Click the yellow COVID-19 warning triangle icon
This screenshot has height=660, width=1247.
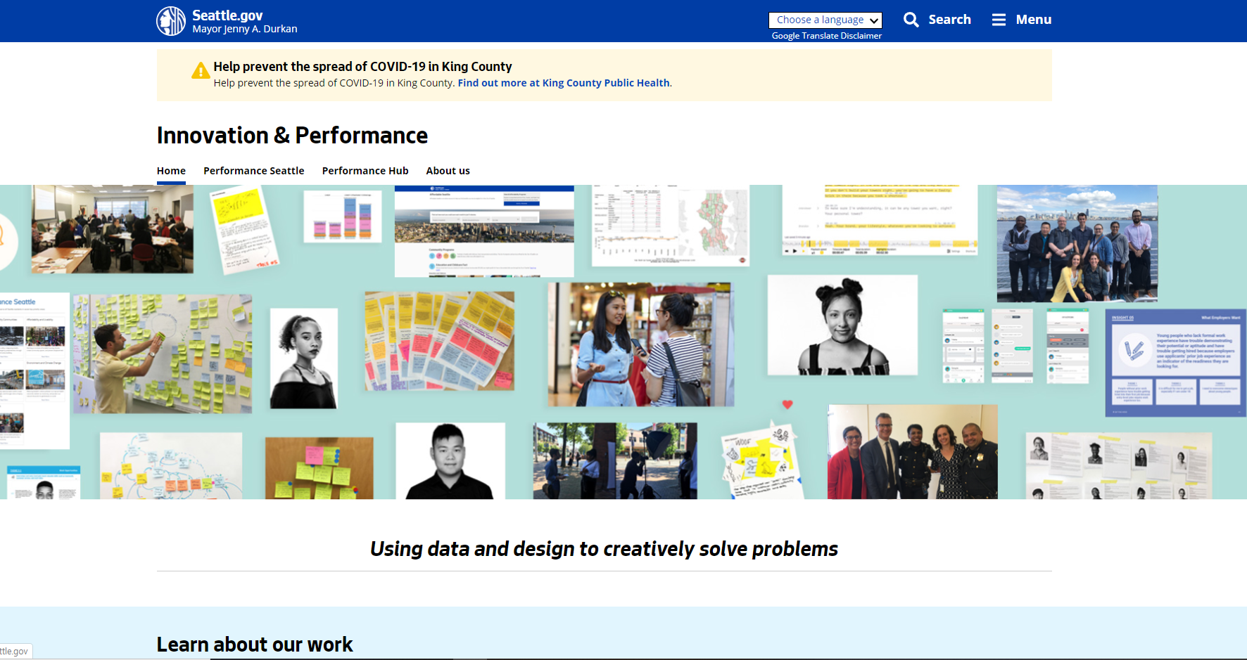point(201,71)
